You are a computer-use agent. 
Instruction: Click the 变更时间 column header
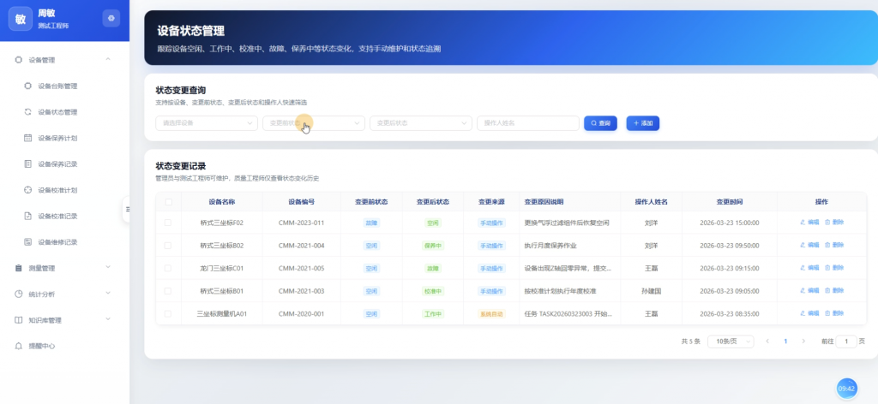730,202
